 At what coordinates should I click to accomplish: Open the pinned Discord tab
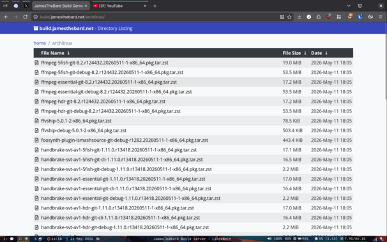point(16,6)
